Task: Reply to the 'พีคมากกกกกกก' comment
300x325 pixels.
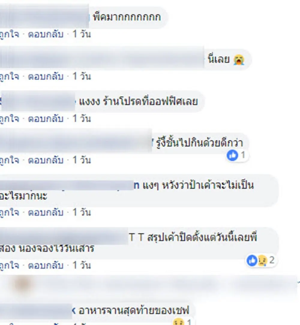Action: [x=46, y=34]
